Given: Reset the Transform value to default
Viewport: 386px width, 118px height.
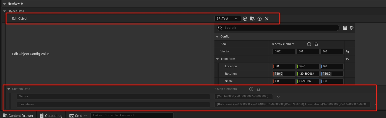Looking at the screenshot, I should coord(347,59).
